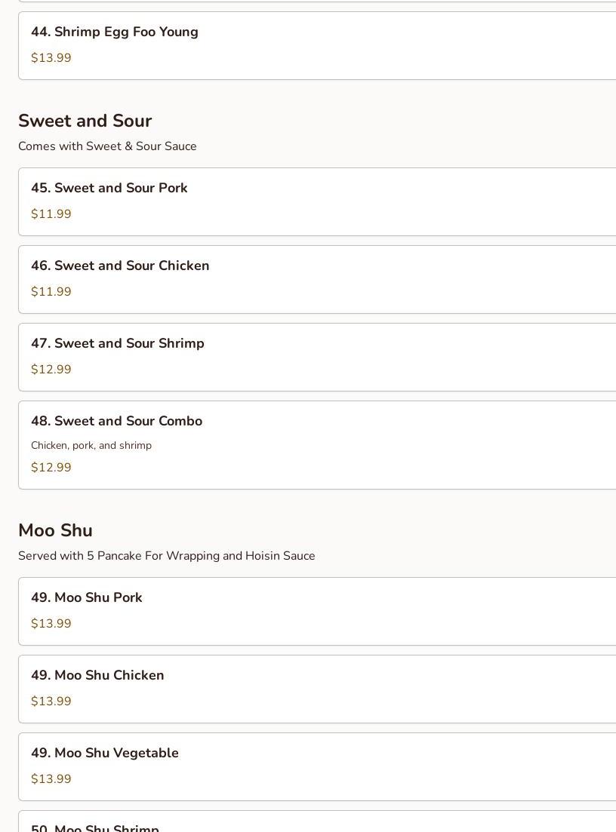Click the Sweet and Sour Pork $11.99 price
The image size is (616, 832).
[x=51, y=214]
